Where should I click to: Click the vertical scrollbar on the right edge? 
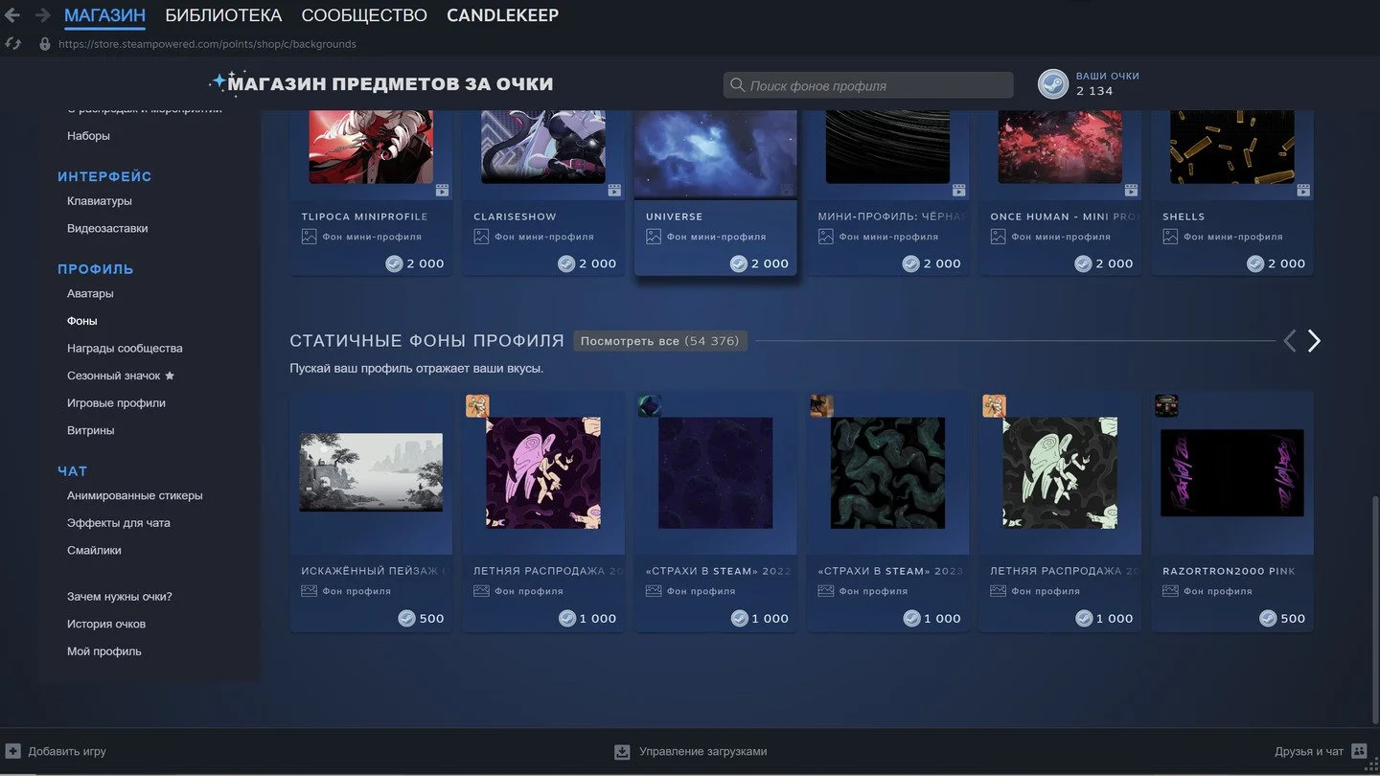click(1375, 611)
